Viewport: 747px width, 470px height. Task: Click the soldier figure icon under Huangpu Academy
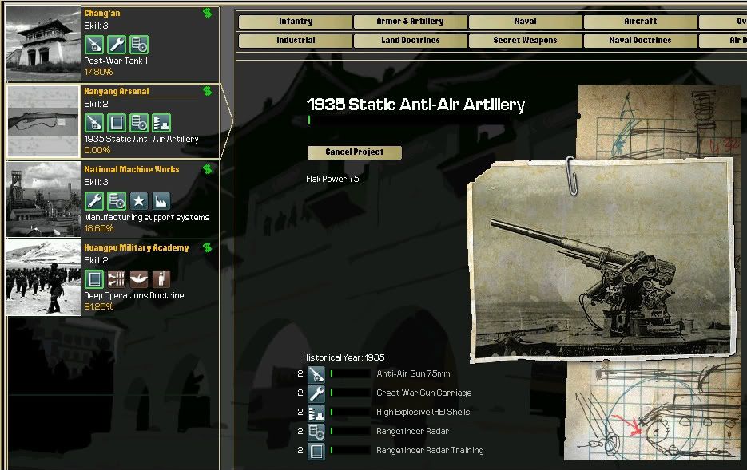point(161,279)
